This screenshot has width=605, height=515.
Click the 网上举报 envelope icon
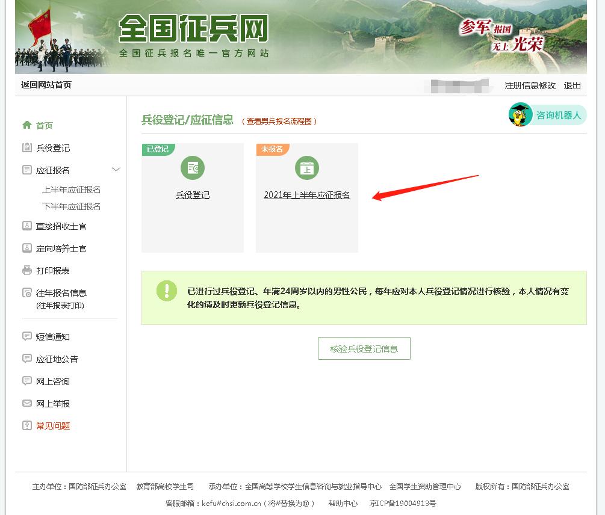(27, 403)
